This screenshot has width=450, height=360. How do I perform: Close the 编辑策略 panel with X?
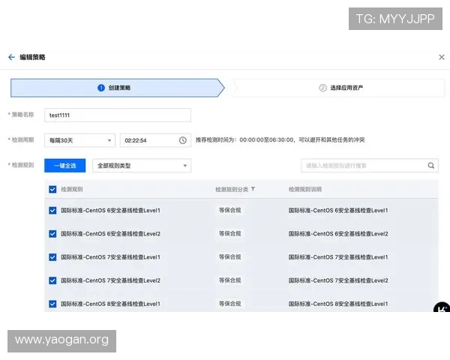pos(442,57)
